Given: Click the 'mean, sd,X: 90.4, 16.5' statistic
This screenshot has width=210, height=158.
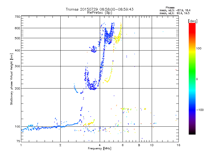Looking at the screenshot, I should (x=175, y=13).
